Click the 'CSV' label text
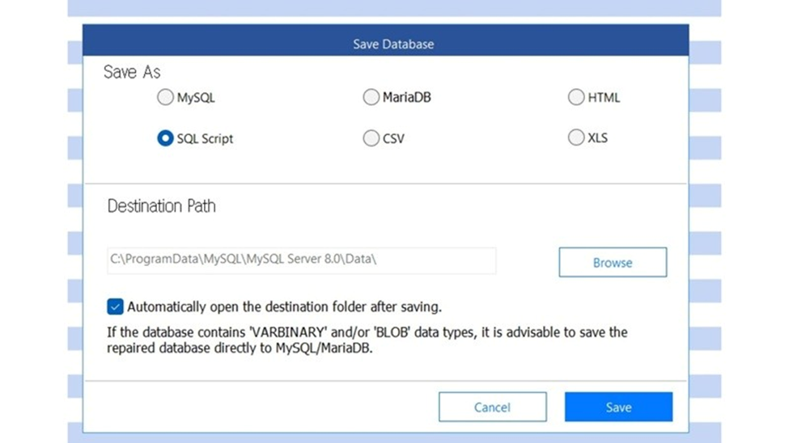Image resolution: width=789 pixels, height=443 pixels. click(x=393, y=139)
